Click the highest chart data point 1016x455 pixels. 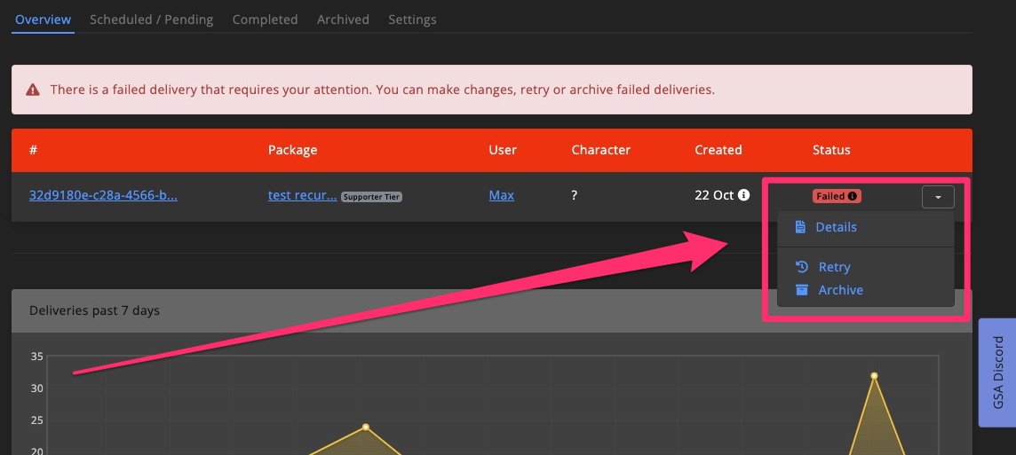(x=874, y=376)
